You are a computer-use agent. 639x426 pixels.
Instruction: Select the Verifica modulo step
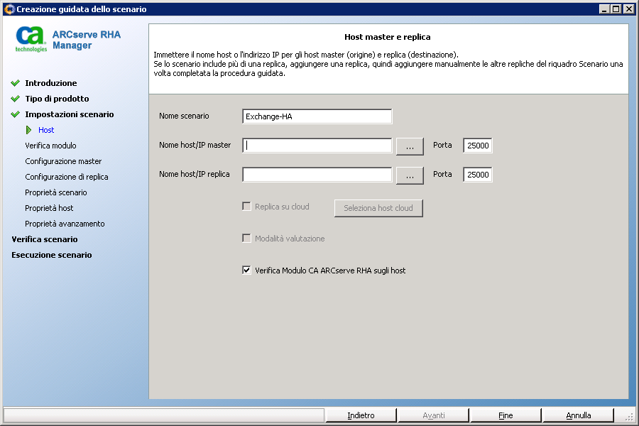(50, 146)
